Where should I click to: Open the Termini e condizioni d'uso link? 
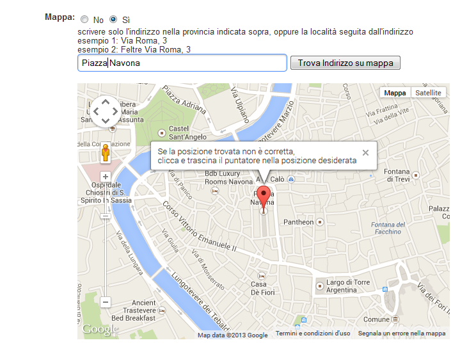coord(313,334)
